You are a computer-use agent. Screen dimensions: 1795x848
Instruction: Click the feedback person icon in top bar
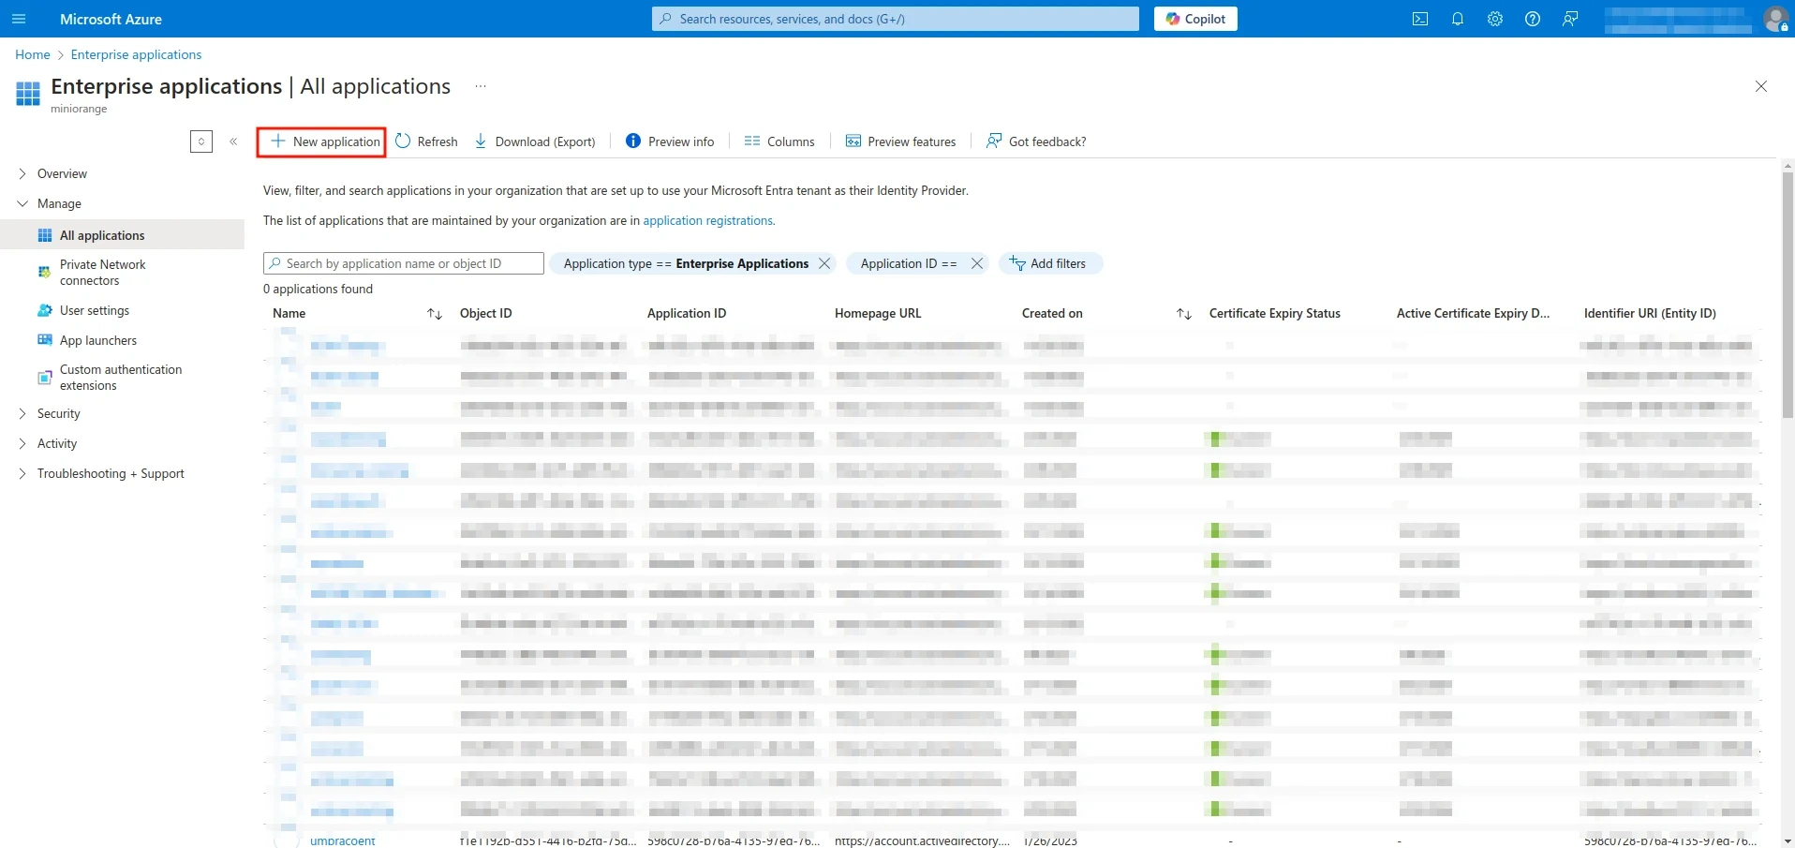[1571, 19]
